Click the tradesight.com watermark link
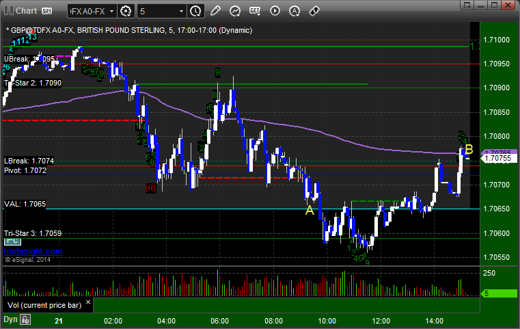520x329 pixels. pos(33,252)
